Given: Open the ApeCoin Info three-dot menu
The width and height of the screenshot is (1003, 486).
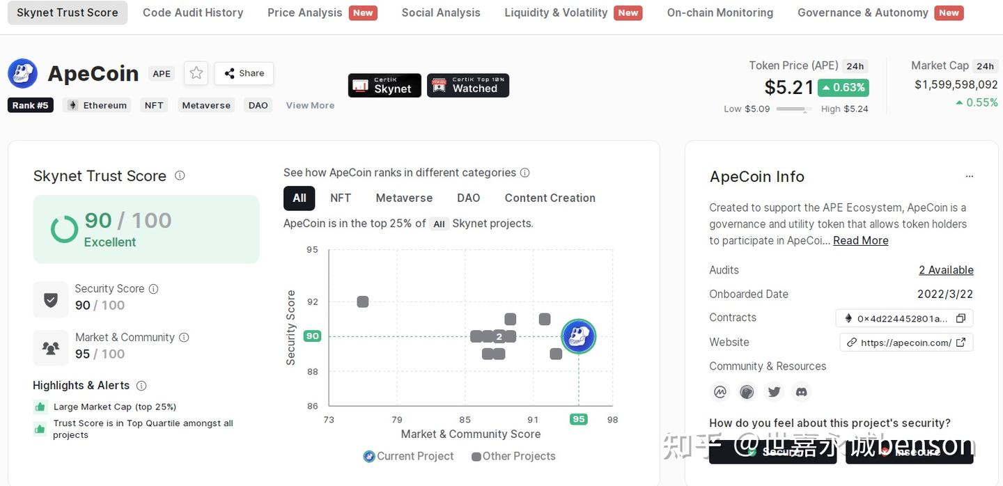Looking at the screenshot, I should [x=970, y=177].
